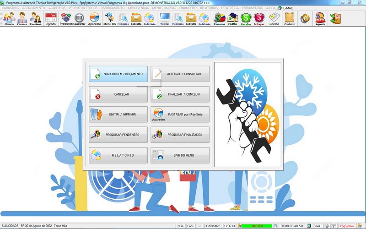The height and width of the screenshot is (229, 366).
Task: Open the CAIXA cash book icon
Action: [x=232, y=19]
